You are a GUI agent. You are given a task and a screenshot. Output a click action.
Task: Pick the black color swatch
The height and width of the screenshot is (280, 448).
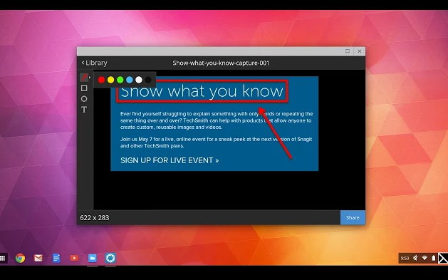[x=148, y=80]
